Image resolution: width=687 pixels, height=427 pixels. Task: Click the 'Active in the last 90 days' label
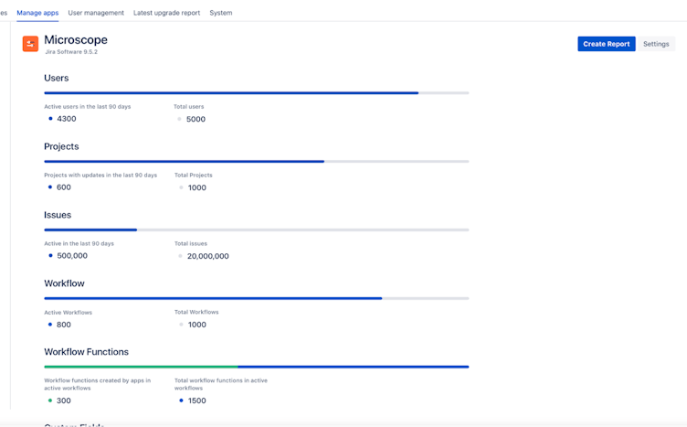[79, 243]
